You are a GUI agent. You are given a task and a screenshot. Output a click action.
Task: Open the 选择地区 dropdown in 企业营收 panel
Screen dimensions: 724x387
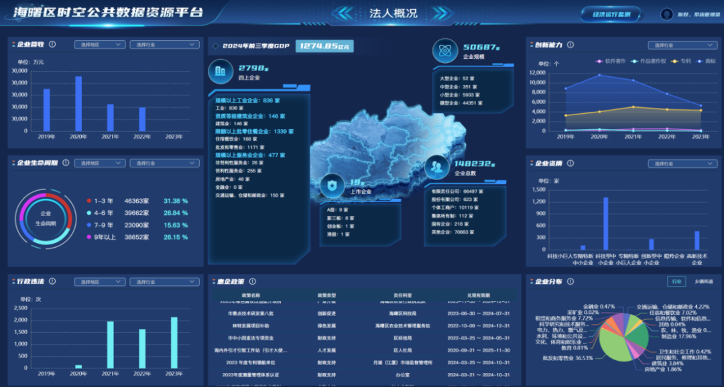coord(99,44)
